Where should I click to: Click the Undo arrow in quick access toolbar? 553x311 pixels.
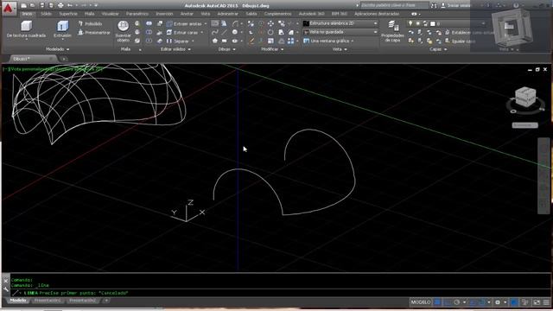[x=70, y=5]
